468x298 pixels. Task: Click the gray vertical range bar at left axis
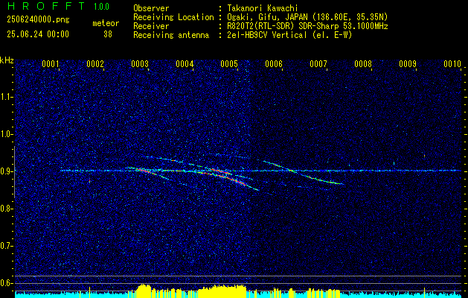[14, 172]
